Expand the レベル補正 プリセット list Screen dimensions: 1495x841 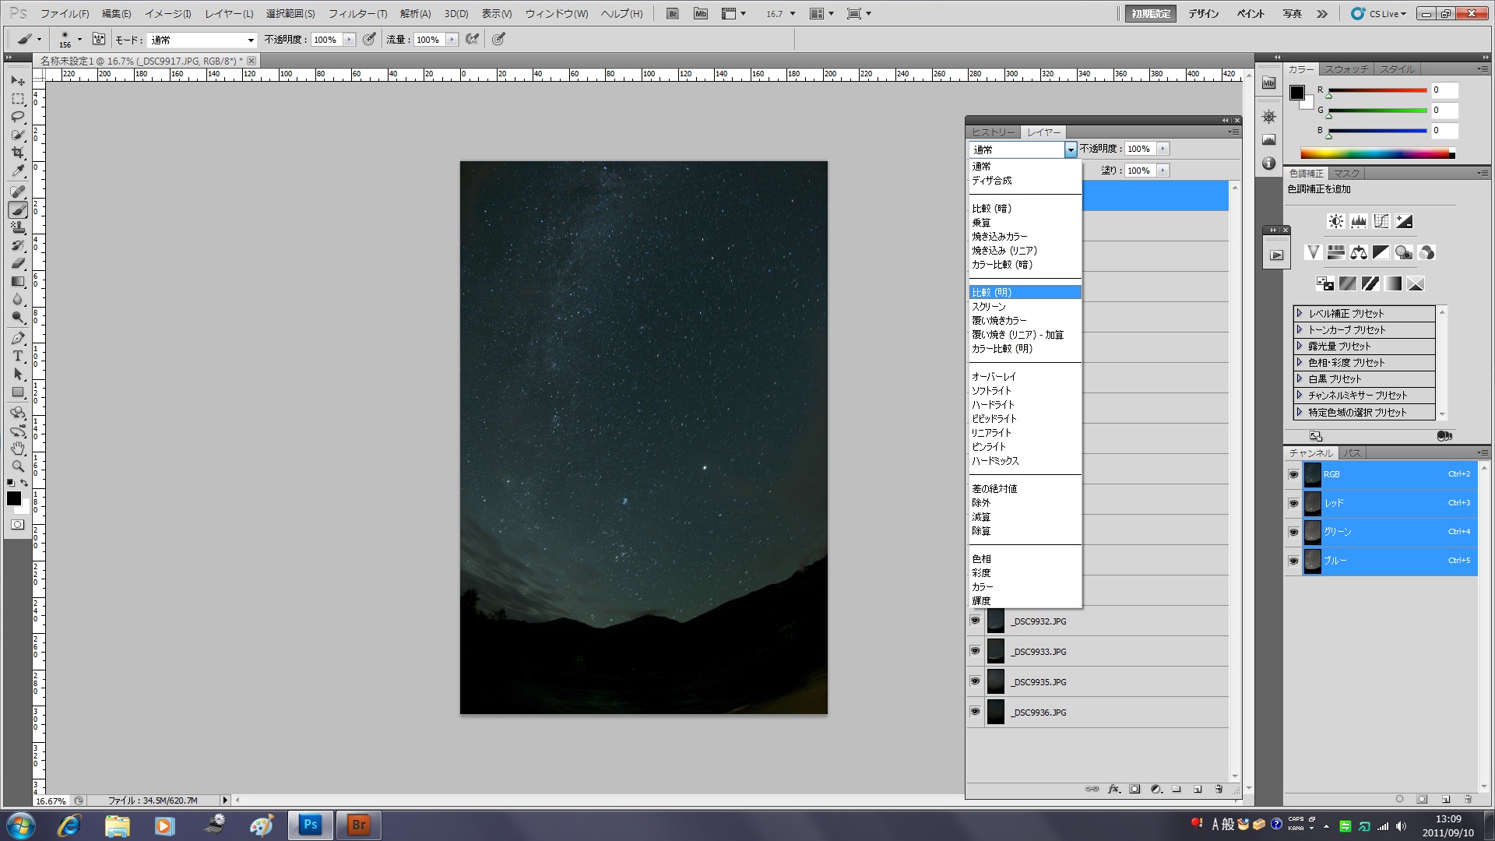pos(1300,313)
